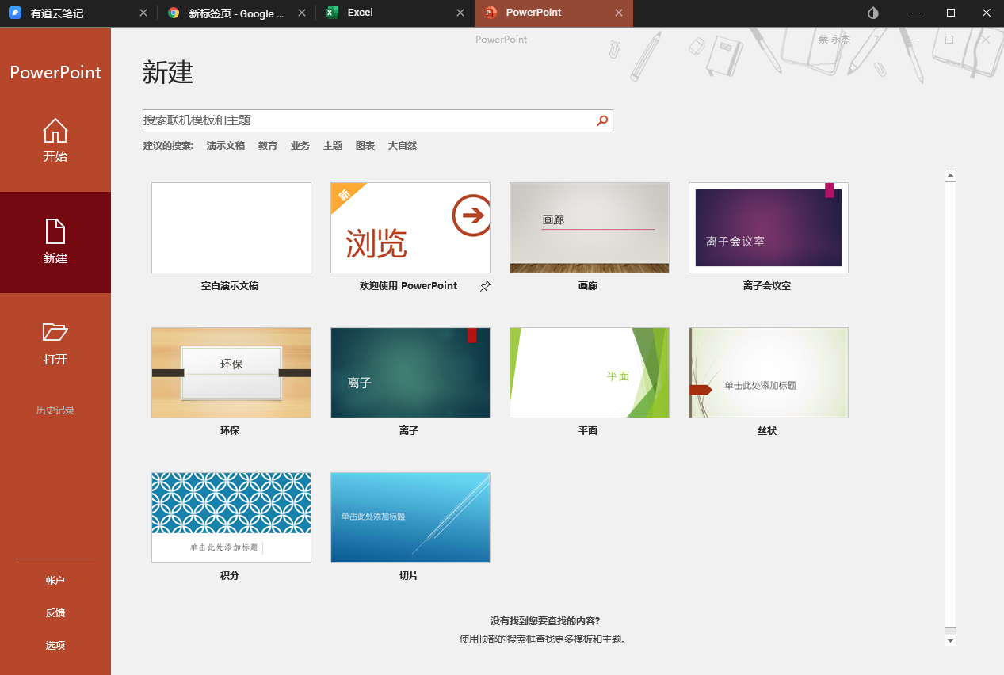Screen dimensions: 1004x675
Task: Search suggested term 主题
Action: click(333, 146)
